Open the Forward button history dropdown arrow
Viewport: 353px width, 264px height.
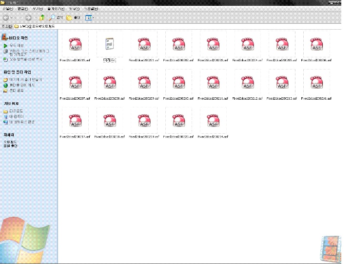click(36, 18)
